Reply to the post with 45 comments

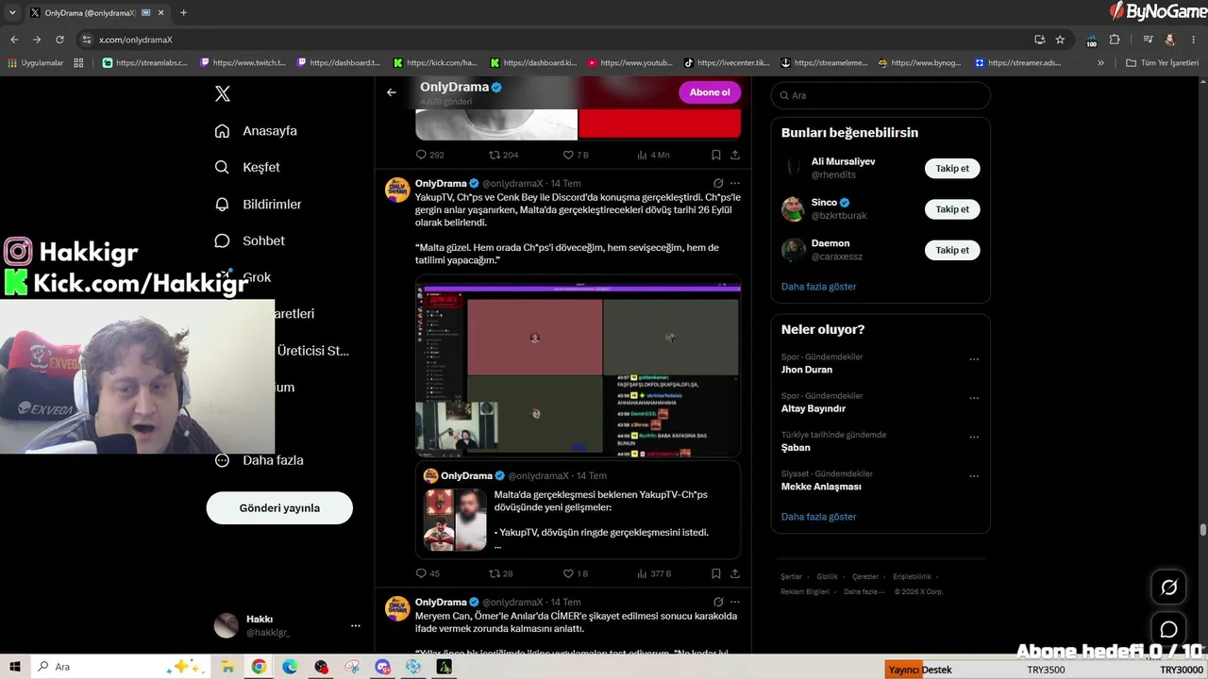[x=428, y=573]
